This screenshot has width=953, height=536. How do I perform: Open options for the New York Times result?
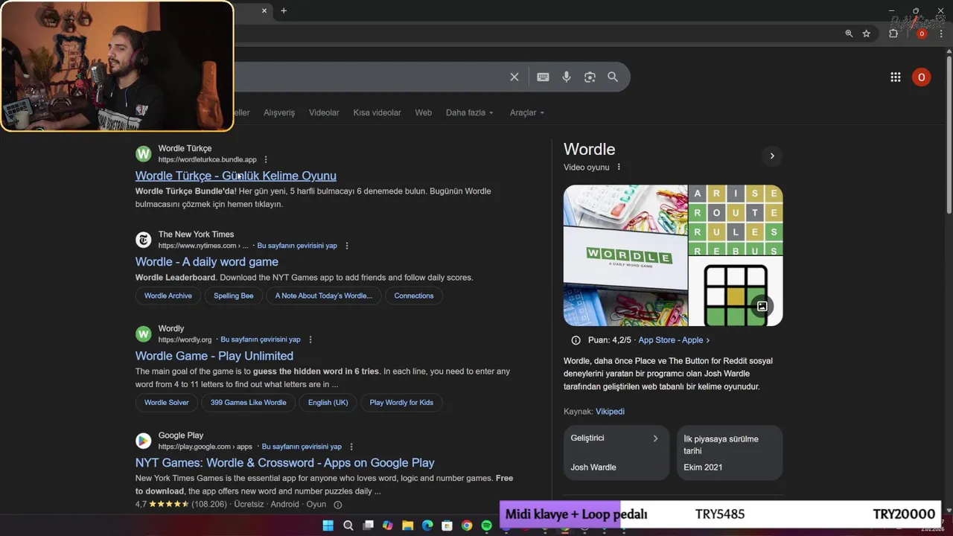point(347,246)
